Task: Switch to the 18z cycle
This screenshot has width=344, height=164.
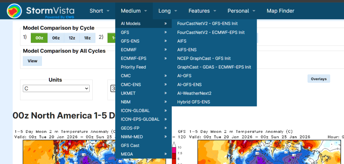Action: 87,38
